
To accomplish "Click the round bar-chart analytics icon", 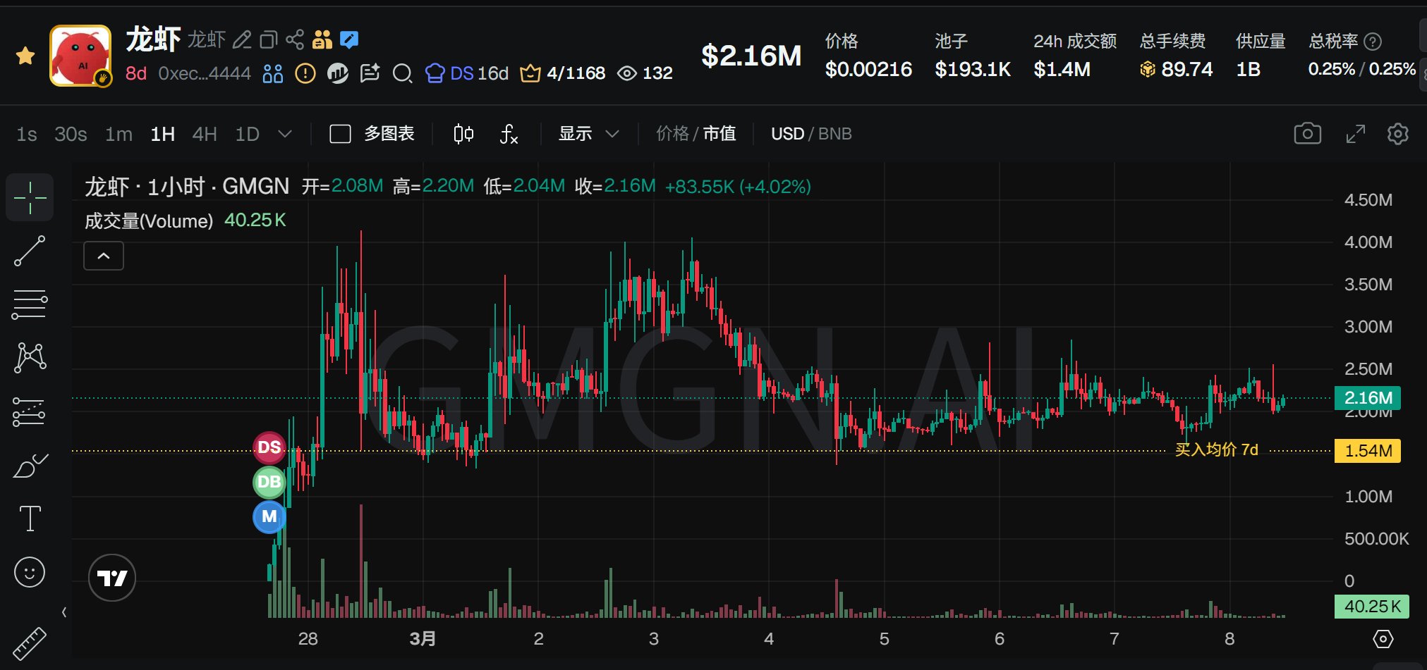I will pos(338,73).
